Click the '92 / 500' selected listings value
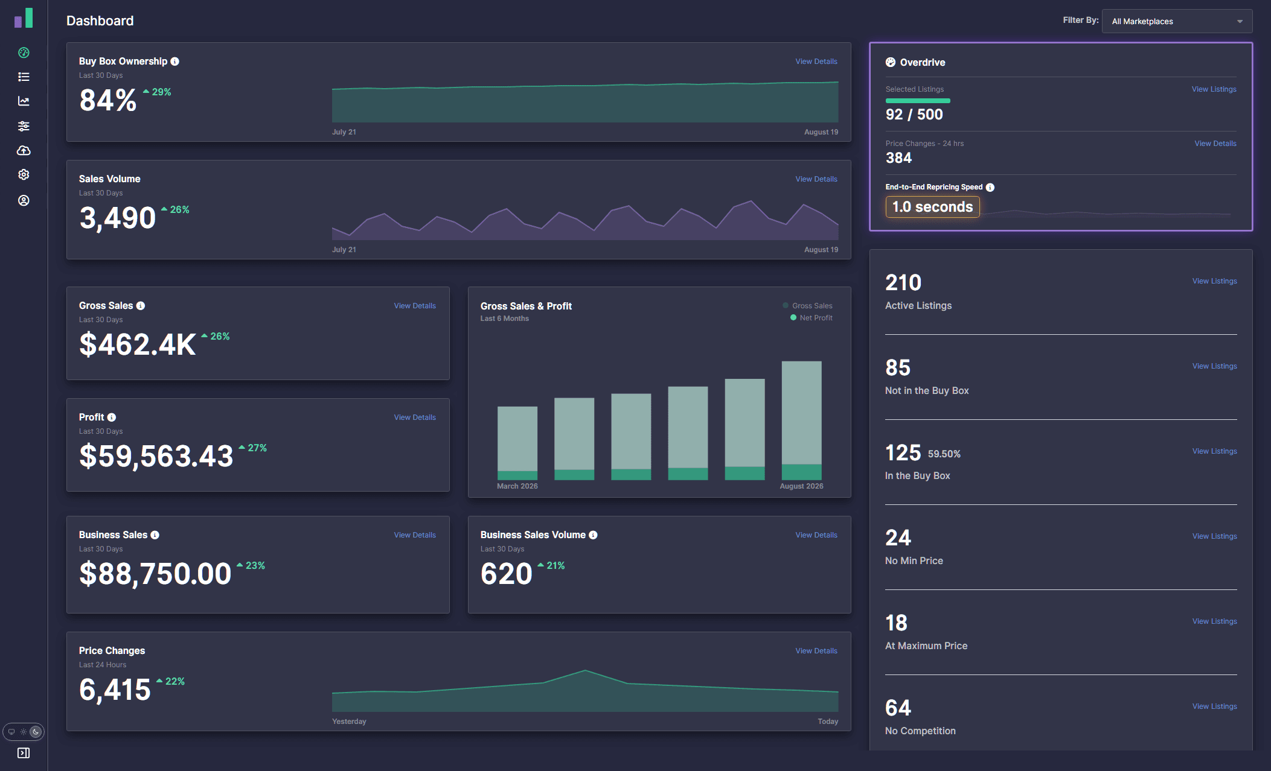Viewport: 1271px width, 771px height. click(914, 115)
